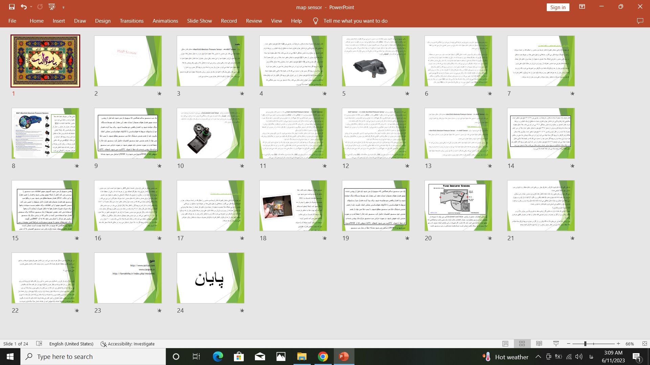Open the File menu tab
Image resolution: width=650 pixels, height=365 pixels.
click(x=12, y=21)
